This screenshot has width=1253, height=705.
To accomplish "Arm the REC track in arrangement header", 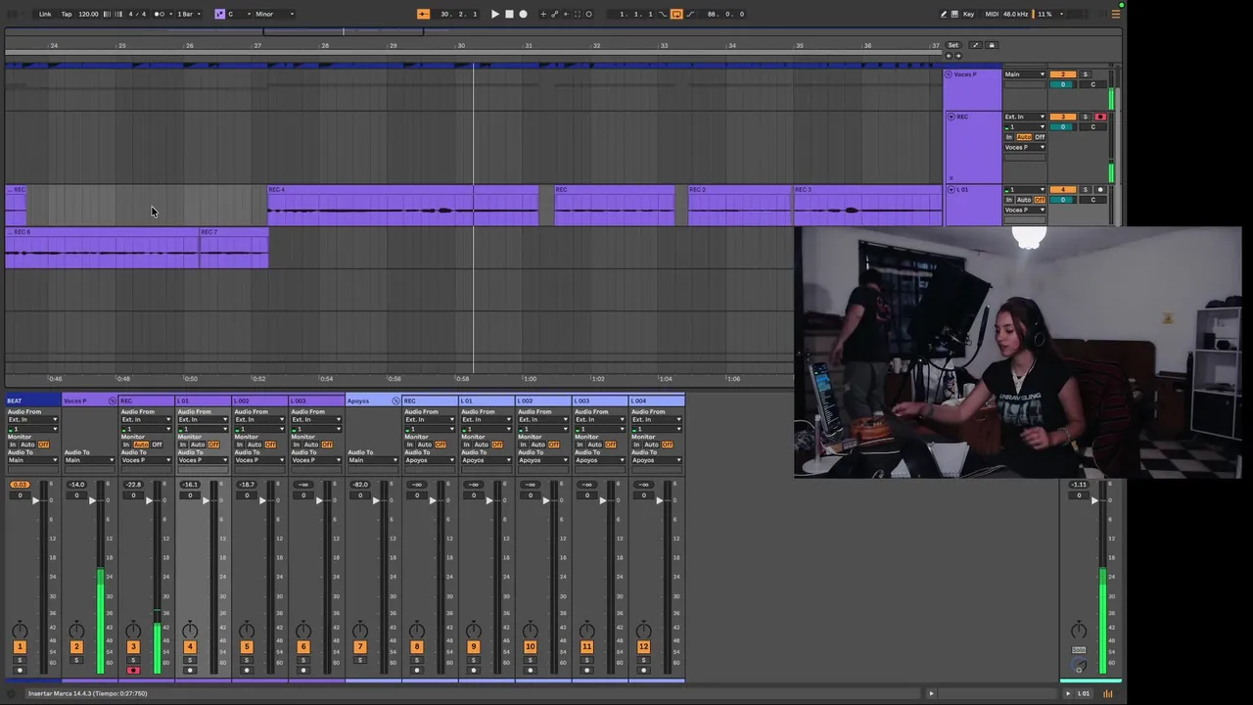I will pos(1100,117).
